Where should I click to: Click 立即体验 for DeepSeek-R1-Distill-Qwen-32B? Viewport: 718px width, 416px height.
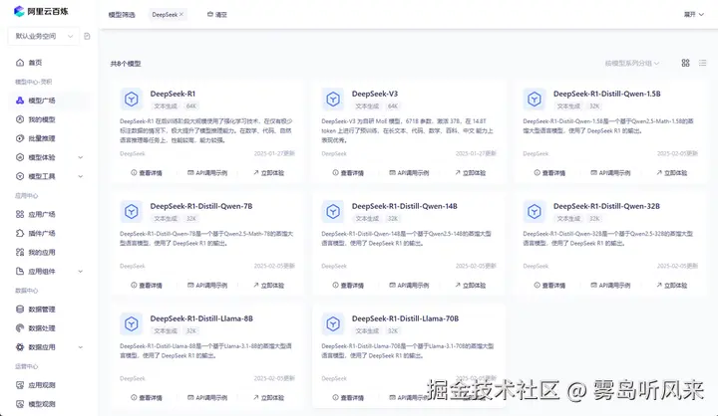pyautogui.click(x=672, y=286)
